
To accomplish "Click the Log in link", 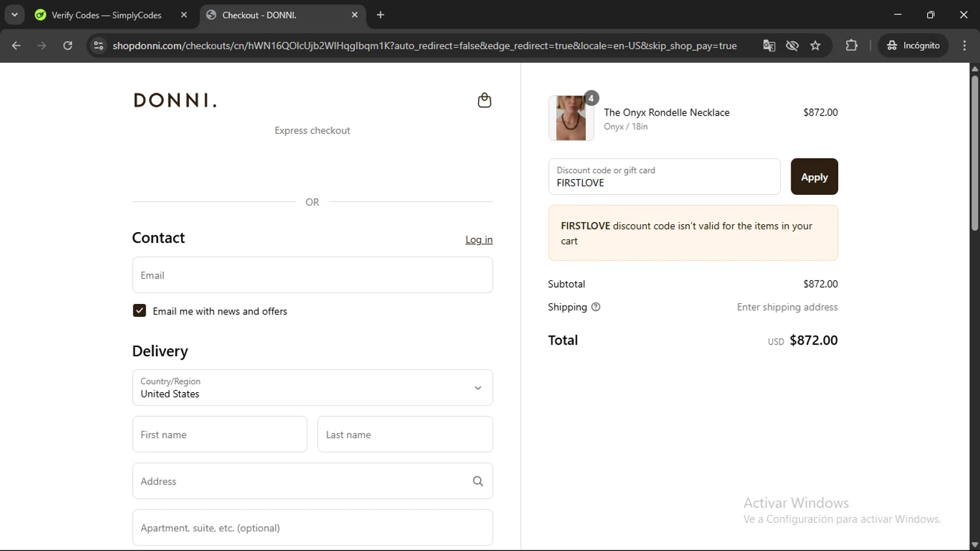I will (x=479, y=240).
